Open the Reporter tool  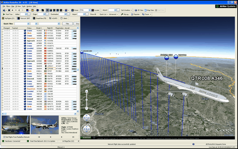click(135, 14)
